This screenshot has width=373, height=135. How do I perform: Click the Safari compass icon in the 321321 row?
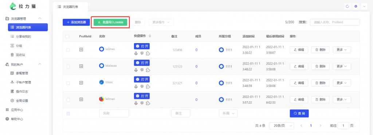click(x=102, y=82)
